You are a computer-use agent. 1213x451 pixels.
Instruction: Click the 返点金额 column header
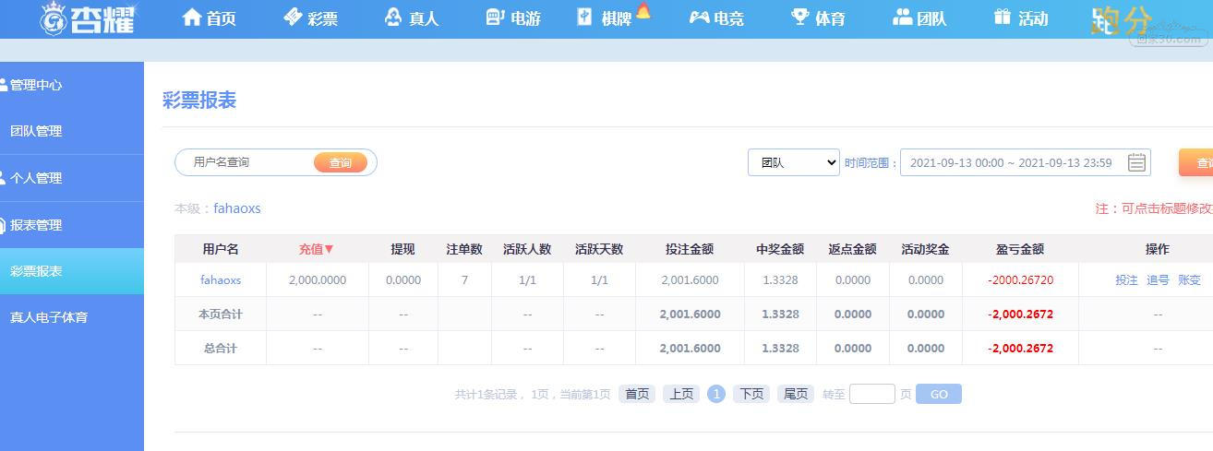(x=852, y=249)
